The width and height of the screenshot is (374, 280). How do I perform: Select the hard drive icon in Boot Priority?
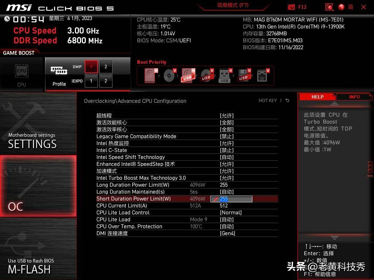click(x=149, y=75)
